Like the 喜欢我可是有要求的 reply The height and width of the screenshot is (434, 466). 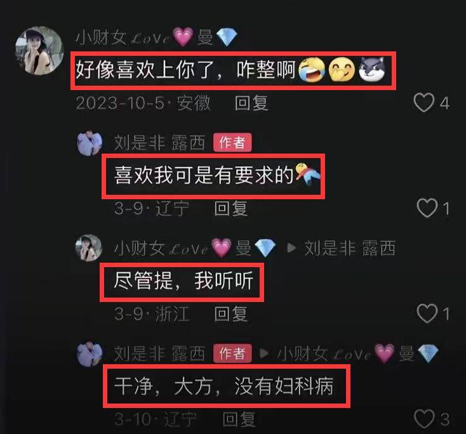(x=427, y=207)
